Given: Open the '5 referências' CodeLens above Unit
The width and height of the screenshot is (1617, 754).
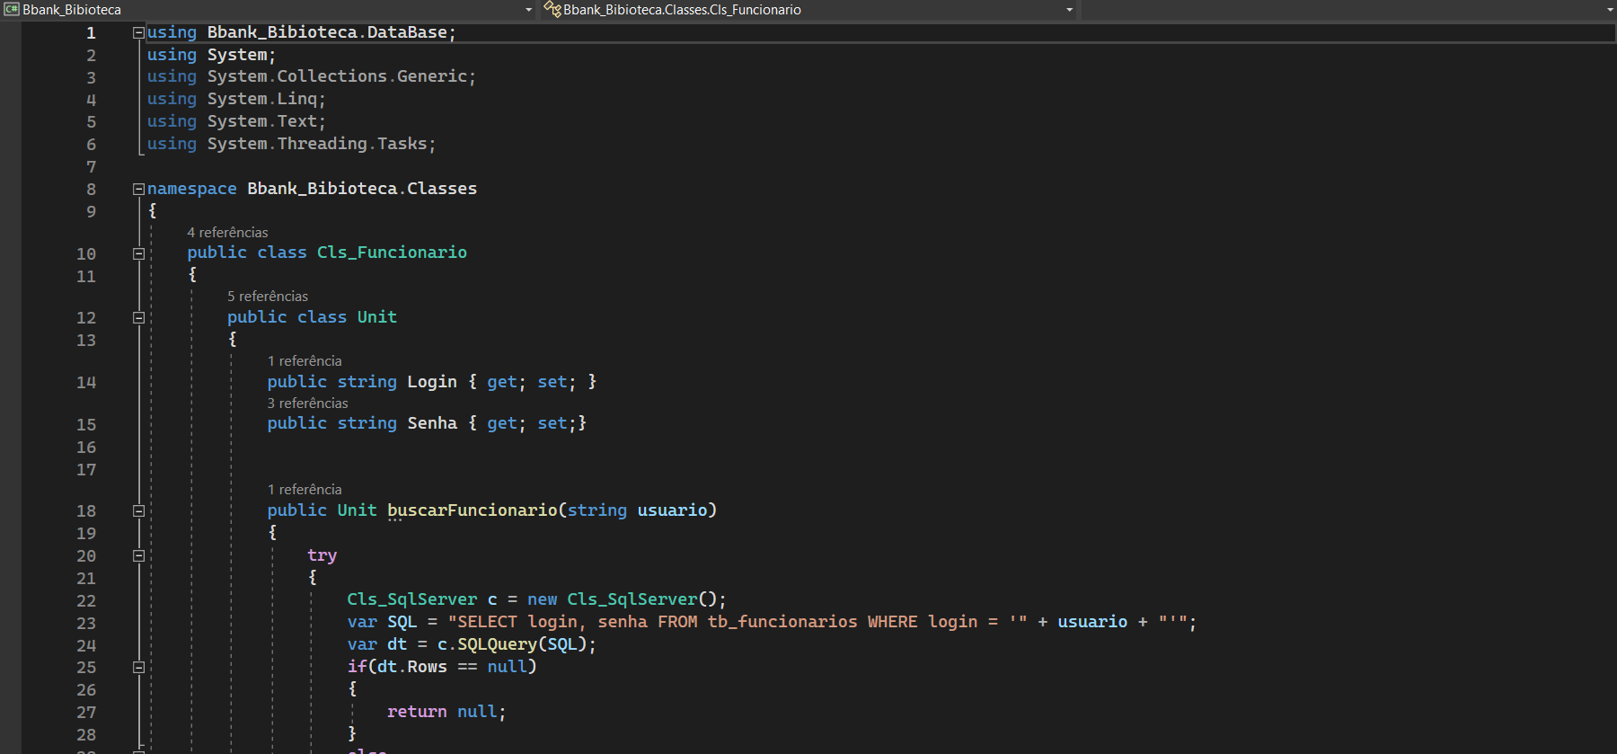Looking at the screenshot, I should coord(268,297).
